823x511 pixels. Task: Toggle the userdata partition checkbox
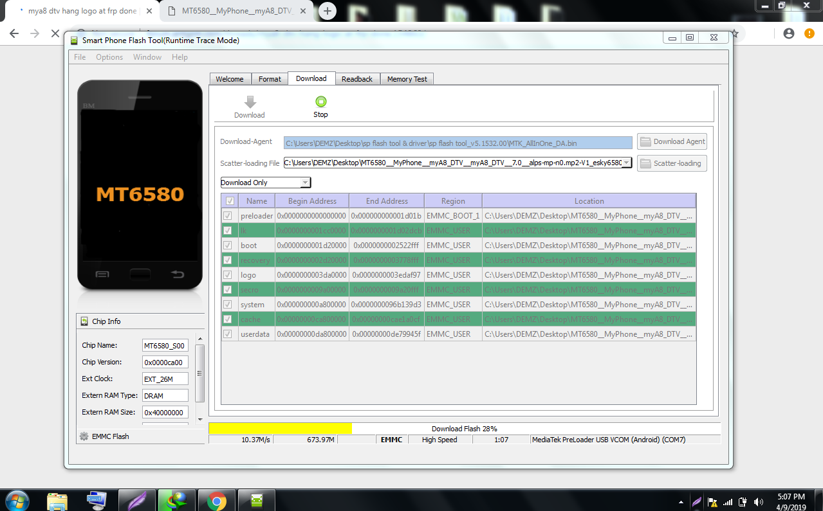pyautogui.click(x=227, y=334)
